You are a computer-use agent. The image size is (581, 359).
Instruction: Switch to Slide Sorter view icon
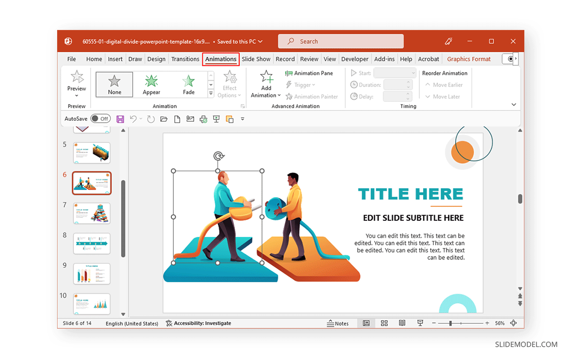click(384, 323)
